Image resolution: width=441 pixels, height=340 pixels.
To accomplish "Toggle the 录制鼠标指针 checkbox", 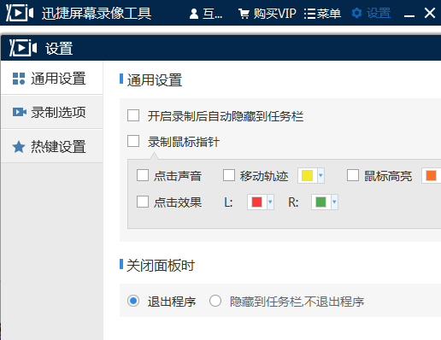I will 133,141.
